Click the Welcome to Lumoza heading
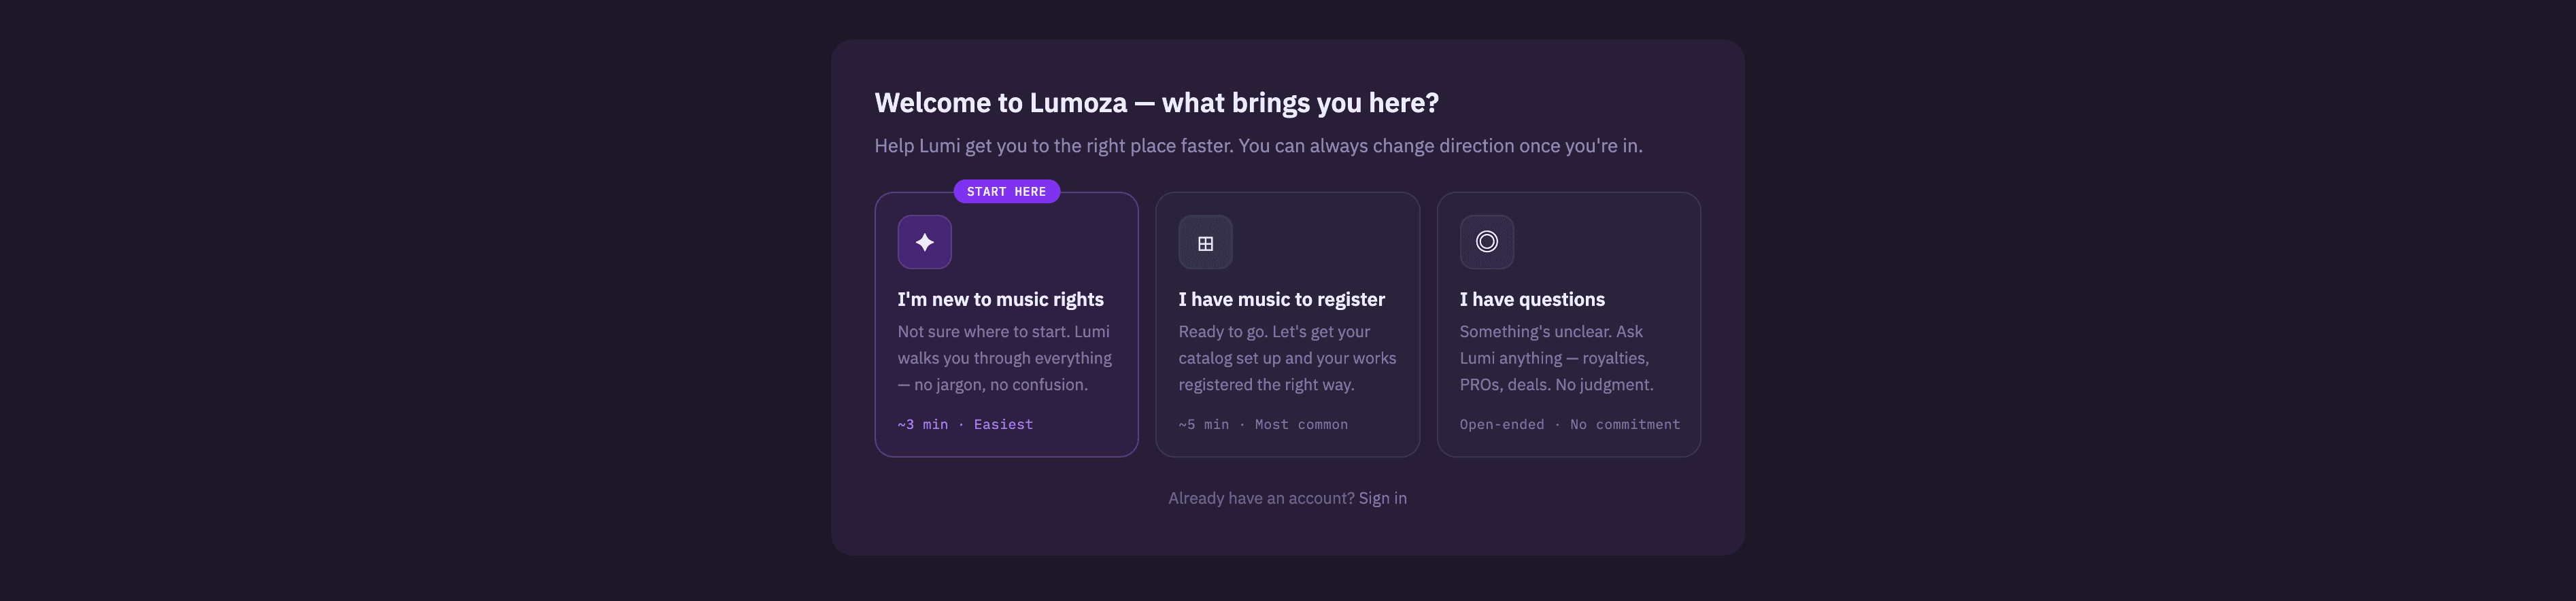 1156,103
